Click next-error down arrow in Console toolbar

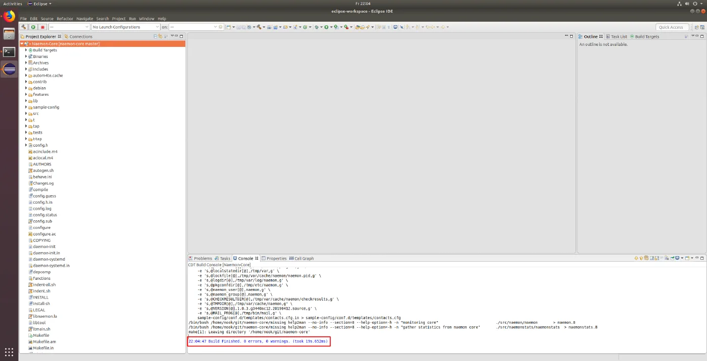click(x=636, y=258)
